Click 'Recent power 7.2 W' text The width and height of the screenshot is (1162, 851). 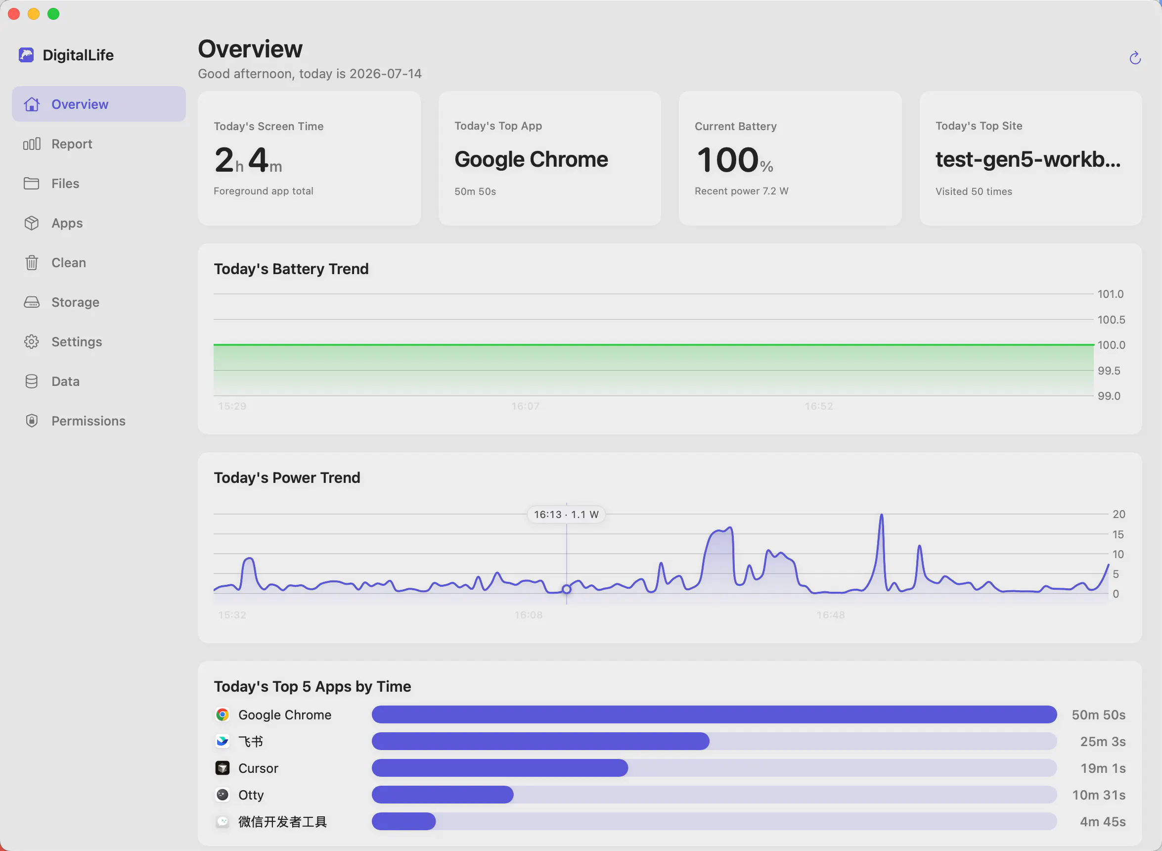(741, 190)
